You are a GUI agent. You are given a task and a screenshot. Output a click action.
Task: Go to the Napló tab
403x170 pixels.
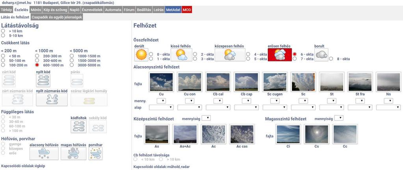[x=74, y=10]
